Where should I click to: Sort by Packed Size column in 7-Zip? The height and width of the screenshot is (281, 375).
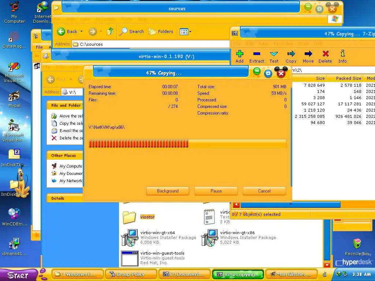(x=345, y=78)
